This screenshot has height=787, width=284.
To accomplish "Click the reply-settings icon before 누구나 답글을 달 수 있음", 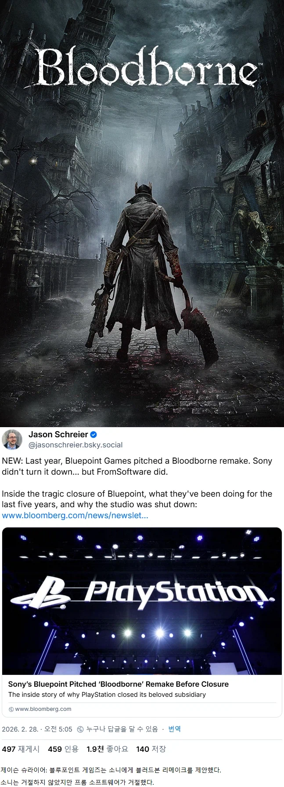I will pos(80,729).
